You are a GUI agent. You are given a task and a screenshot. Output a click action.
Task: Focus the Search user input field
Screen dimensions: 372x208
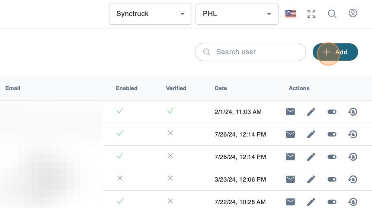255,52
